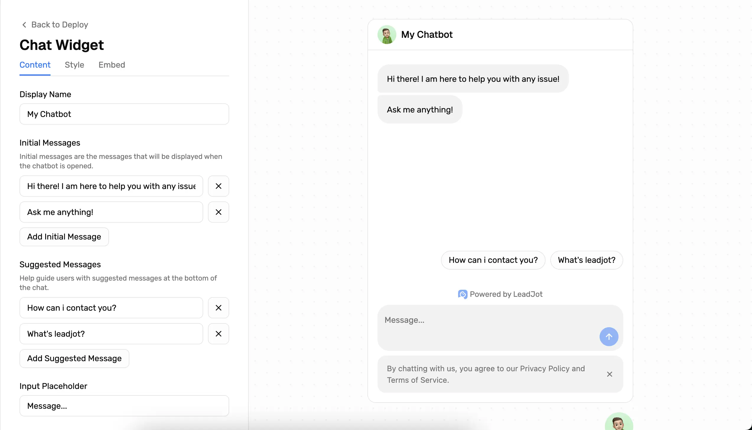This screenshot has height=430, width=752.
Task: Click Add Suggested Message
Action: pos(74,358)
